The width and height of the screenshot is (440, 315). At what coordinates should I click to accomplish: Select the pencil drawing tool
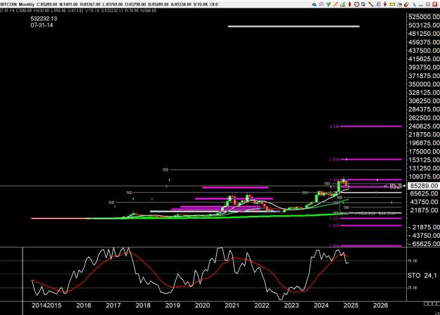click(335, 4)
